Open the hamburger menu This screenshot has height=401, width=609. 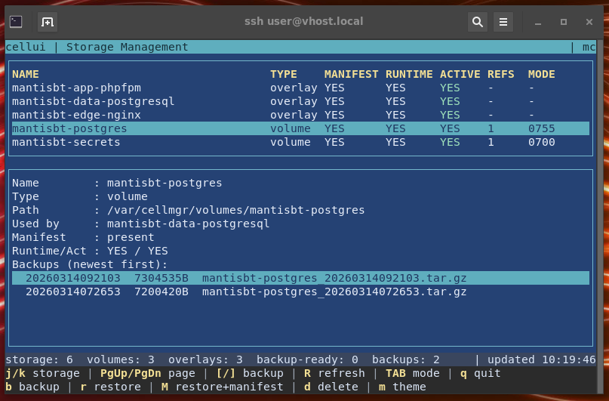point(503,22)
